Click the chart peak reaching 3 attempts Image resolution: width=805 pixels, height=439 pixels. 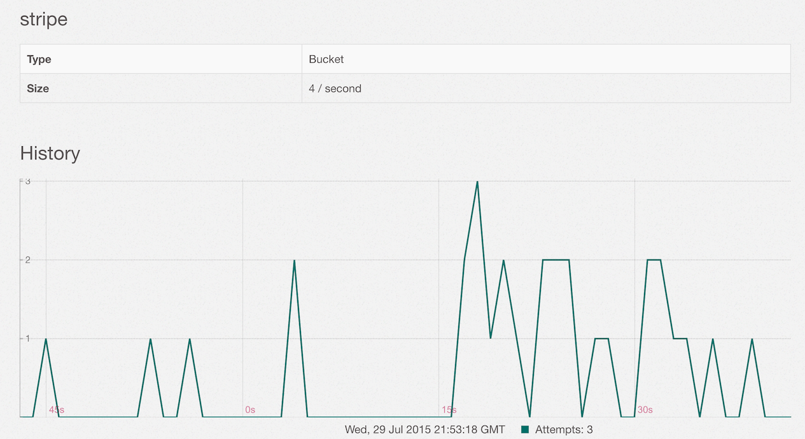(x=477, y=182)
